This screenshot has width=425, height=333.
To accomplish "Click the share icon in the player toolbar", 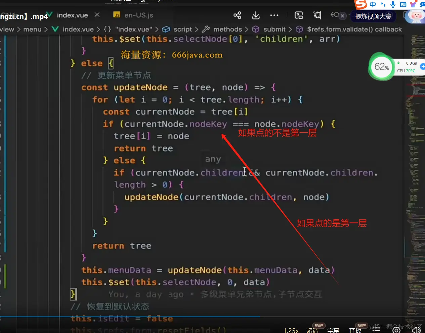I will tap(237, 15).
